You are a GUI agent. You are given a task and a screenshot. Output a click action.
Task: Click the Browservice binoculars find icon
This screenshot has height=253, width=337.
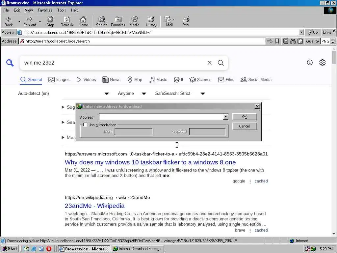click(293, 41)
